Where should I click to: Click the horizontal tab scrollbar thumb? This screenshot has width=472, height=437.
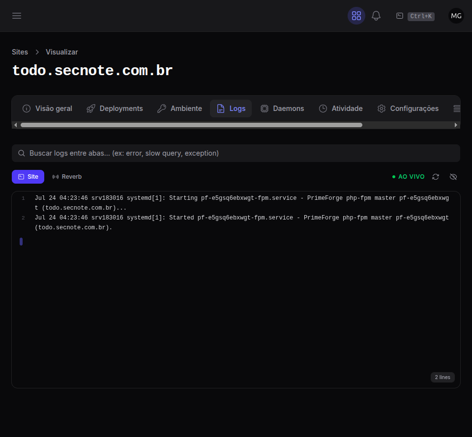tap(191, 125)
